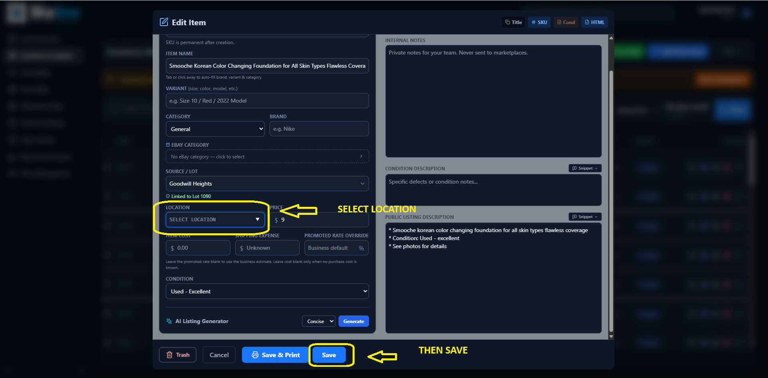Click the SKU button in header
The image size is (768, 378).
coord(539,22)
